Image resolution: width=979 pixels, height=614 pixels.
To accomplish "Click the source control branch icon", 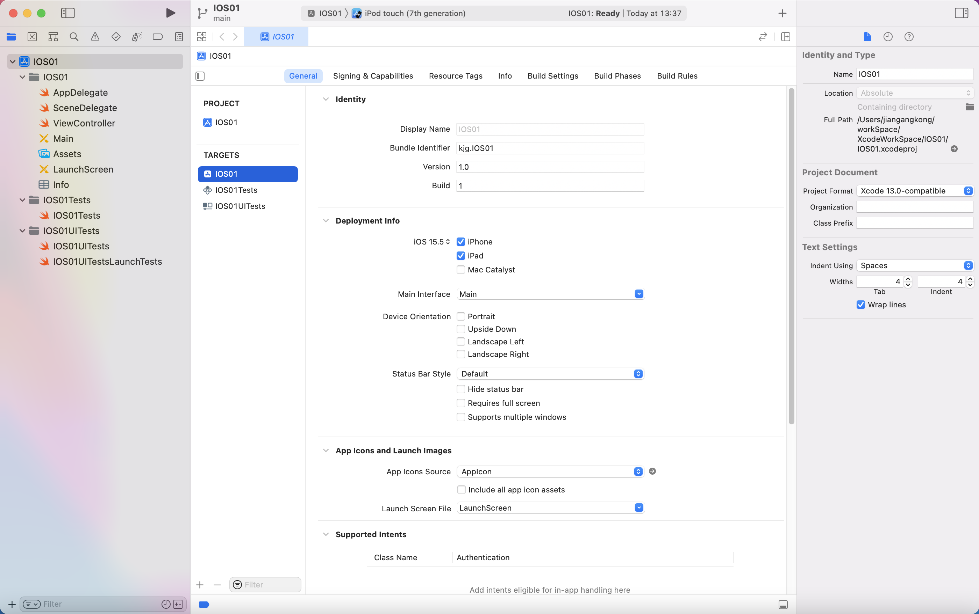I will [x=202, y=13].
